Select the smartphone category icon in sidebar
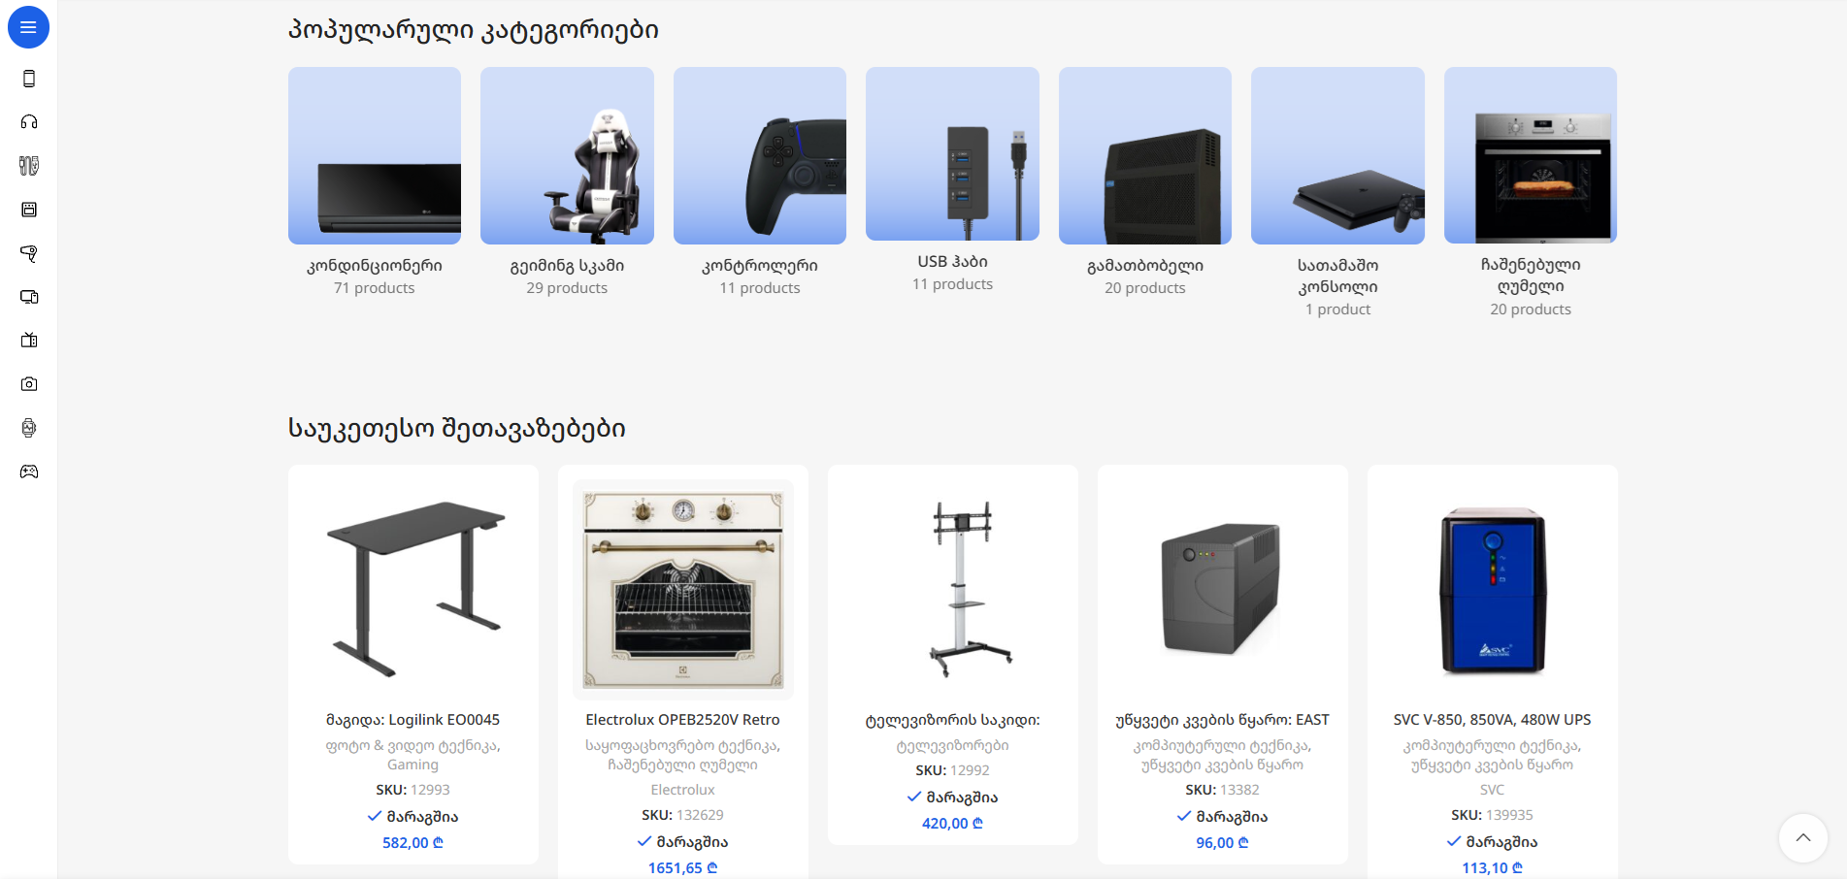Viewport: 1847px width, 879px height. (29, 79)
